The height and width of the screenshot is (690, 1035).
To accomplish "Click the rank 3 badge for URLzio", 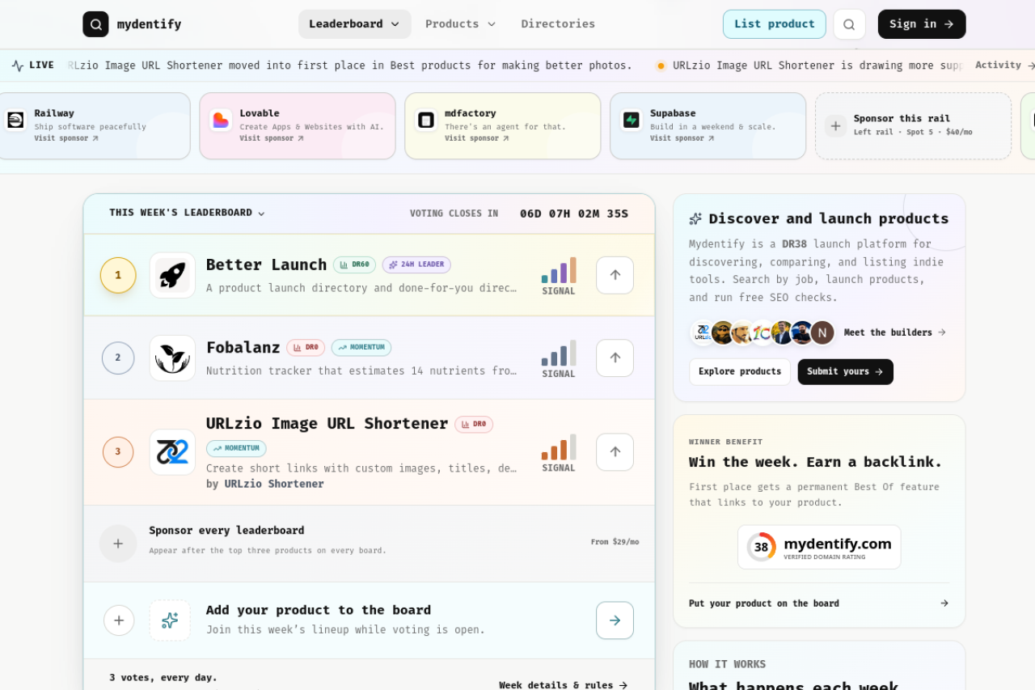I will 118,452.
